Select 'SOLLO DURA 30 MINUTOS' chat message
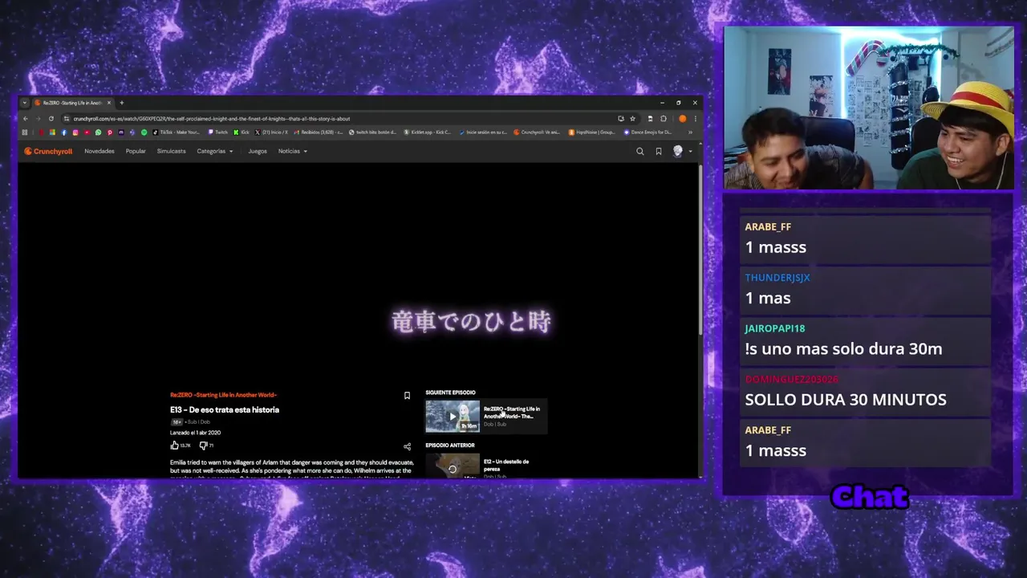 (x=846, y=400)
